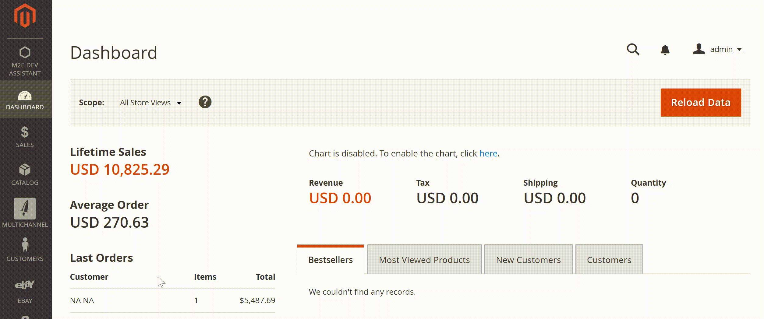The width and height of the screenshot is (764, 319).
Task: Switch to the Bestsellers tab
Action: 331,260
